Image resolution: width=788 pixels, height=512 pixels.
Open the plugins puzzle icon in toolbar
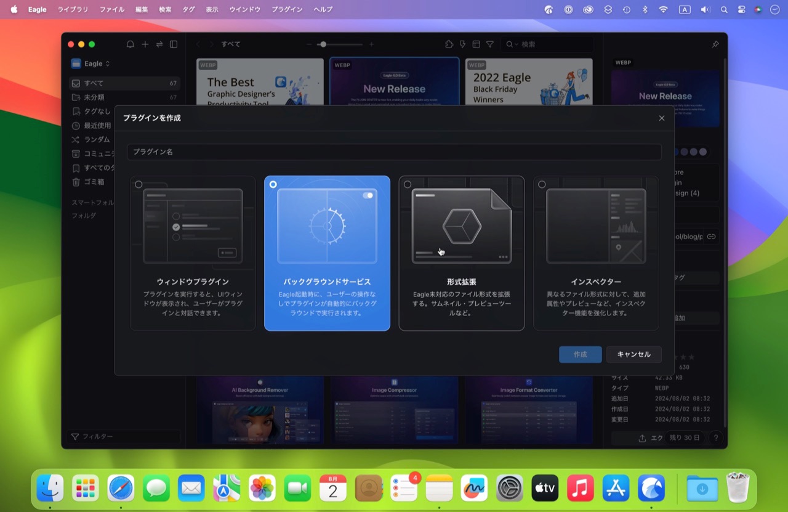pyautogui.click(x=449, y=44)
